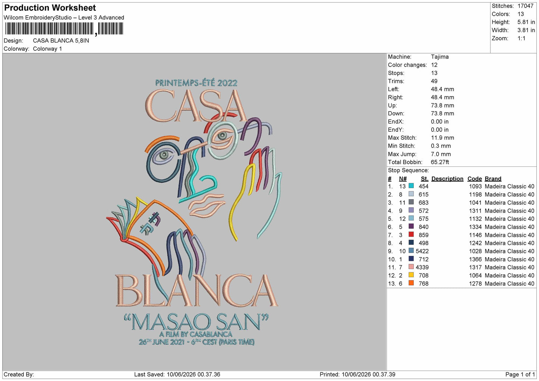Click the 'Production Worksheet' title
Viewport: 539px width, 381px height.
50,8
